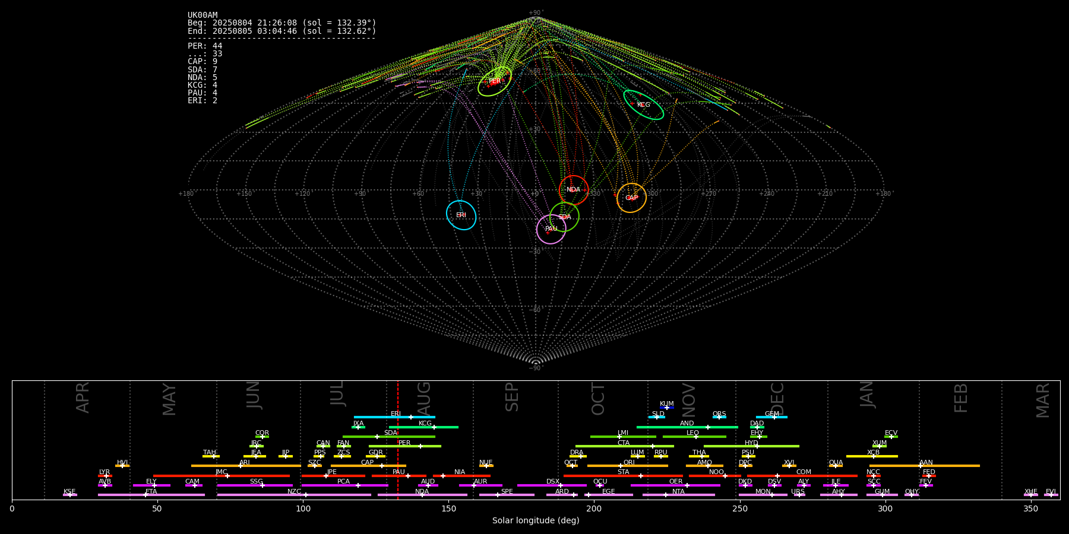Click the COM shower bar in timeline
Screen dimensions: 1069x534
[x=803, y=475]
